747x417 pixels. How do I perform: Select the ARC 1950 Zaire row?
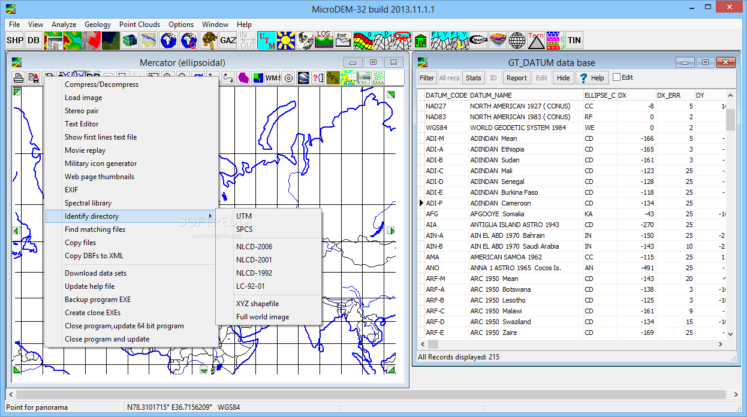pos(575,333)
